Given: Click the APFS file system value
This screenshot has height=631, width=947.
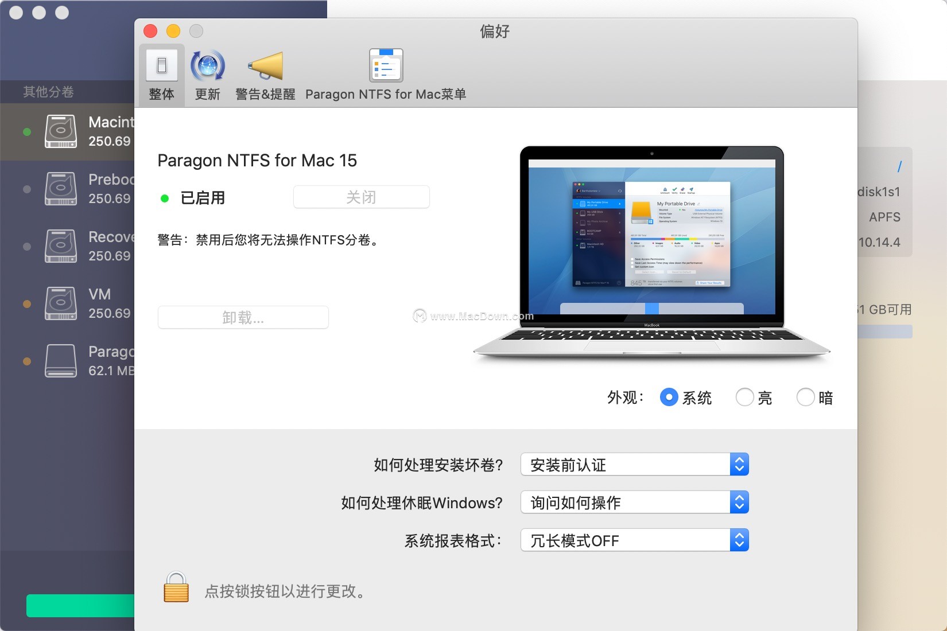Looking at the screenshot, I should point(884,217).
